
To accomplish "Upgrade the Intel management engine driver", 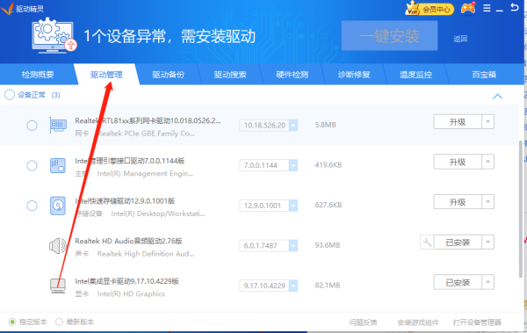I will [x=458, y=162].
